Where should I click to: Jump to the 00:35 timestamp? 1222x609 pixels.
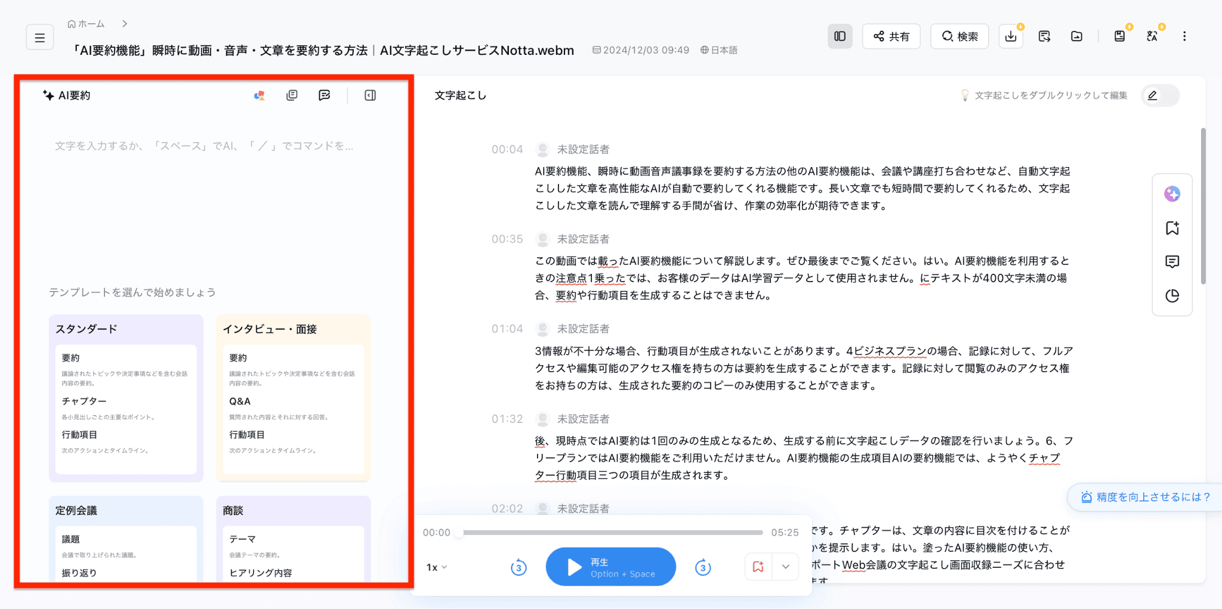(x=507, y=239)
